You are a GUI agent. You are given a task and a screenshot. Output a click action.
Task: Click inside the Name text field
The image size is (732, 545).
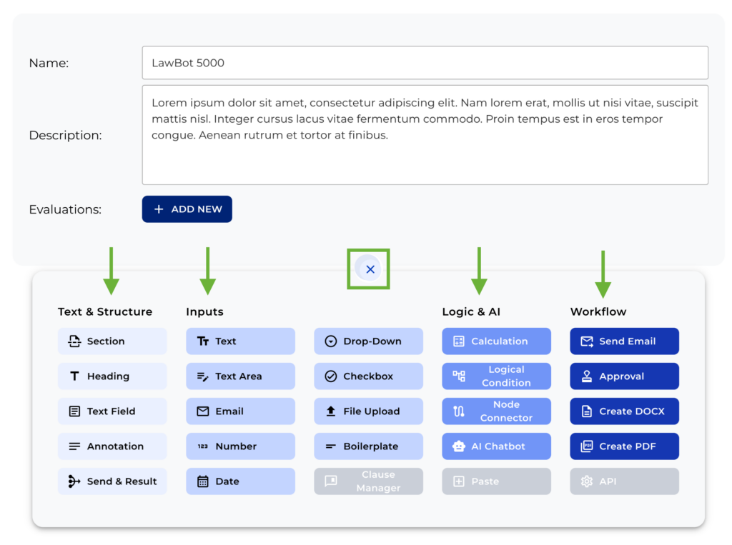click(x=425, y=63)
